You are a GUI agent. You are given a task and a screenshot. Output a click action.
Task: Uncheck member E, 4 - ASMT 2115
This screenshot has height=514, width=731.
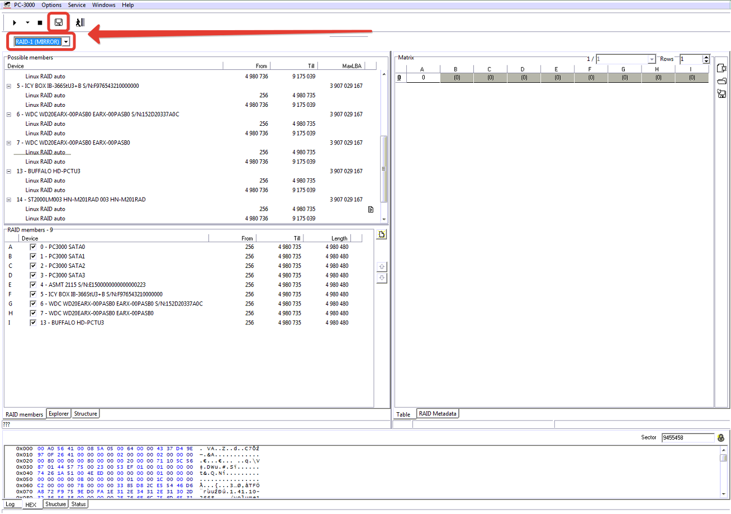click(33, 285)
